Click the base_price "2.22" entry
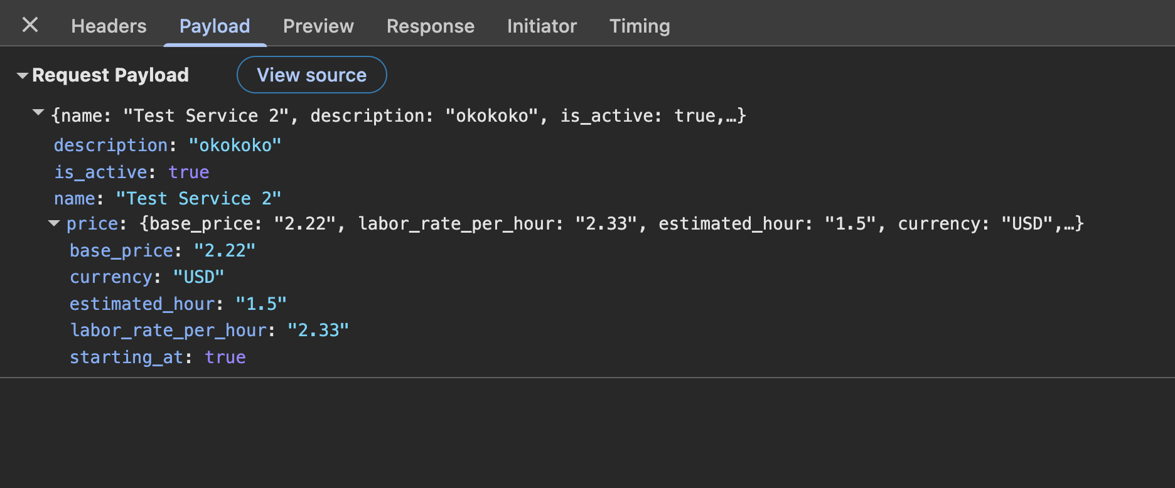 [x=162, y=250]
